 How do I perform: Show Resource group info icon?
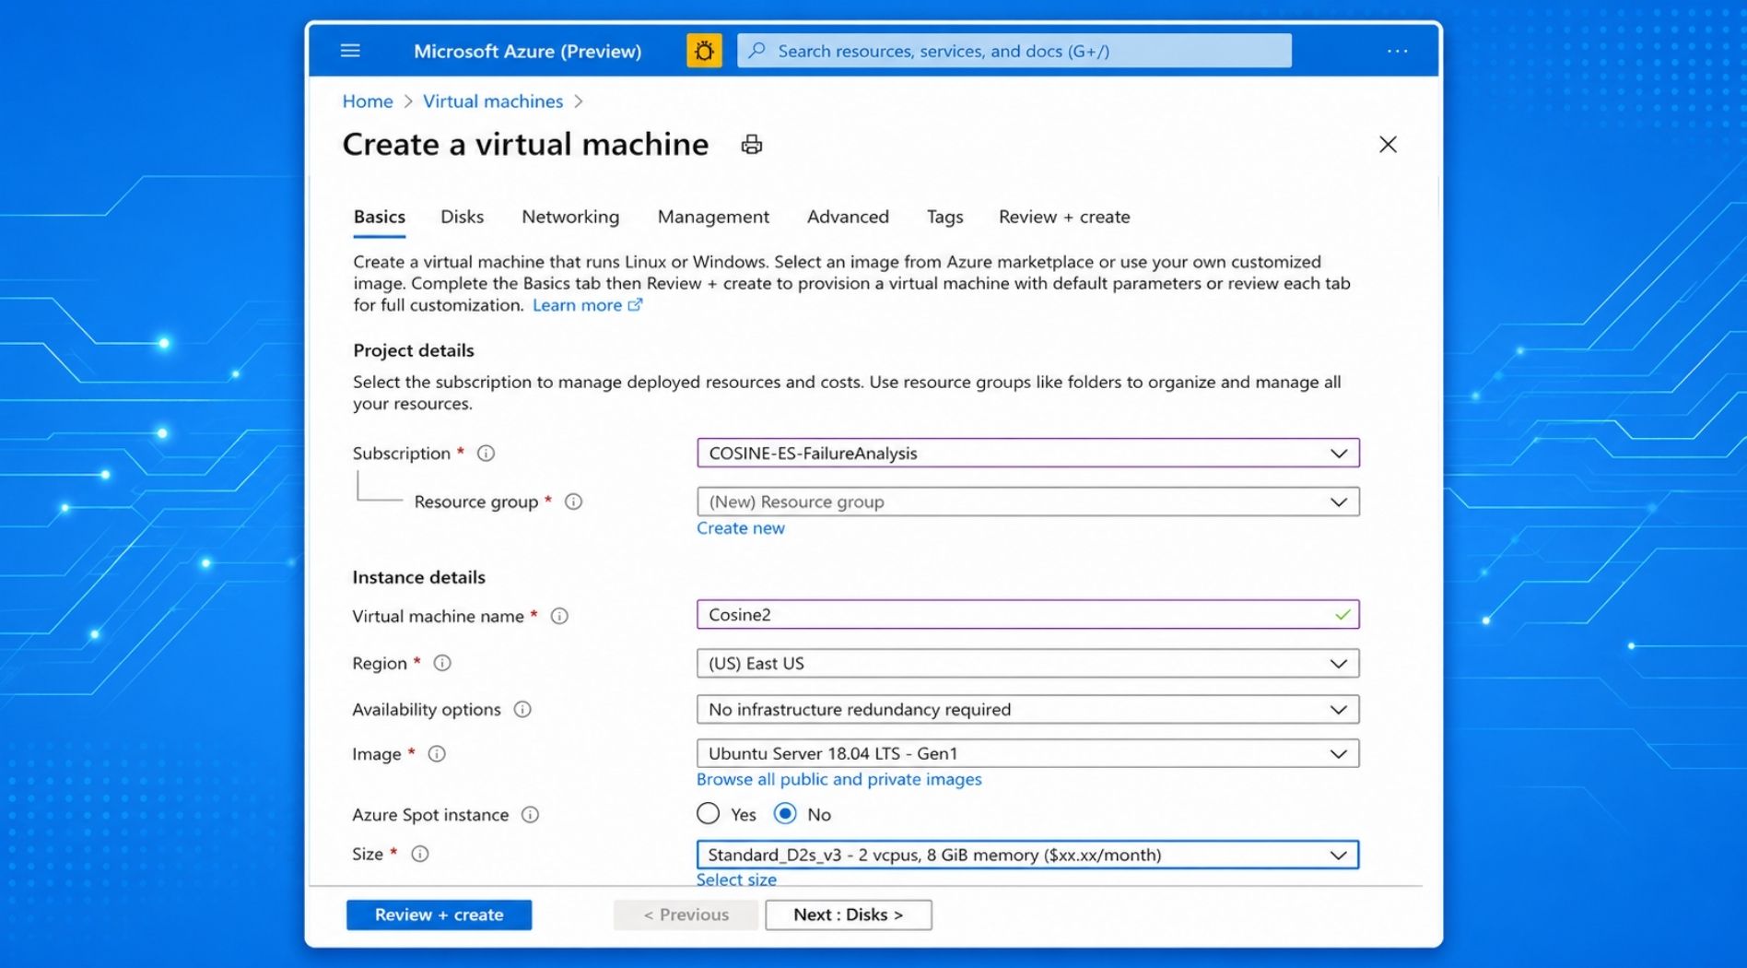click(573, 502)
